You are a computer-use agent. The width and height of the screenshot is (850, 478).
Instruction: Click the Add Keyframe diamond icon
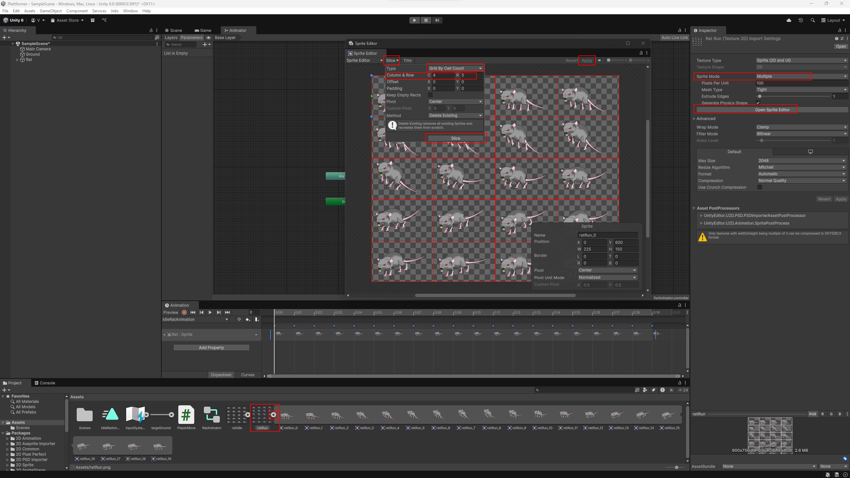tap(248, 319)
